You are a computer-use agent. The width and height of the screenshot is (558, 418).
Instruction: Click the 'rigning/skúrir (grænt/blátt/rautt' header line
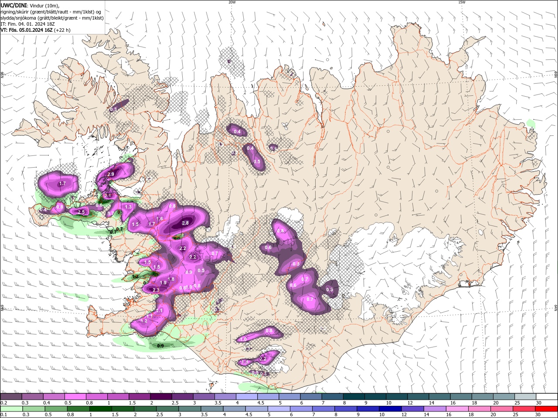[51, 12]
